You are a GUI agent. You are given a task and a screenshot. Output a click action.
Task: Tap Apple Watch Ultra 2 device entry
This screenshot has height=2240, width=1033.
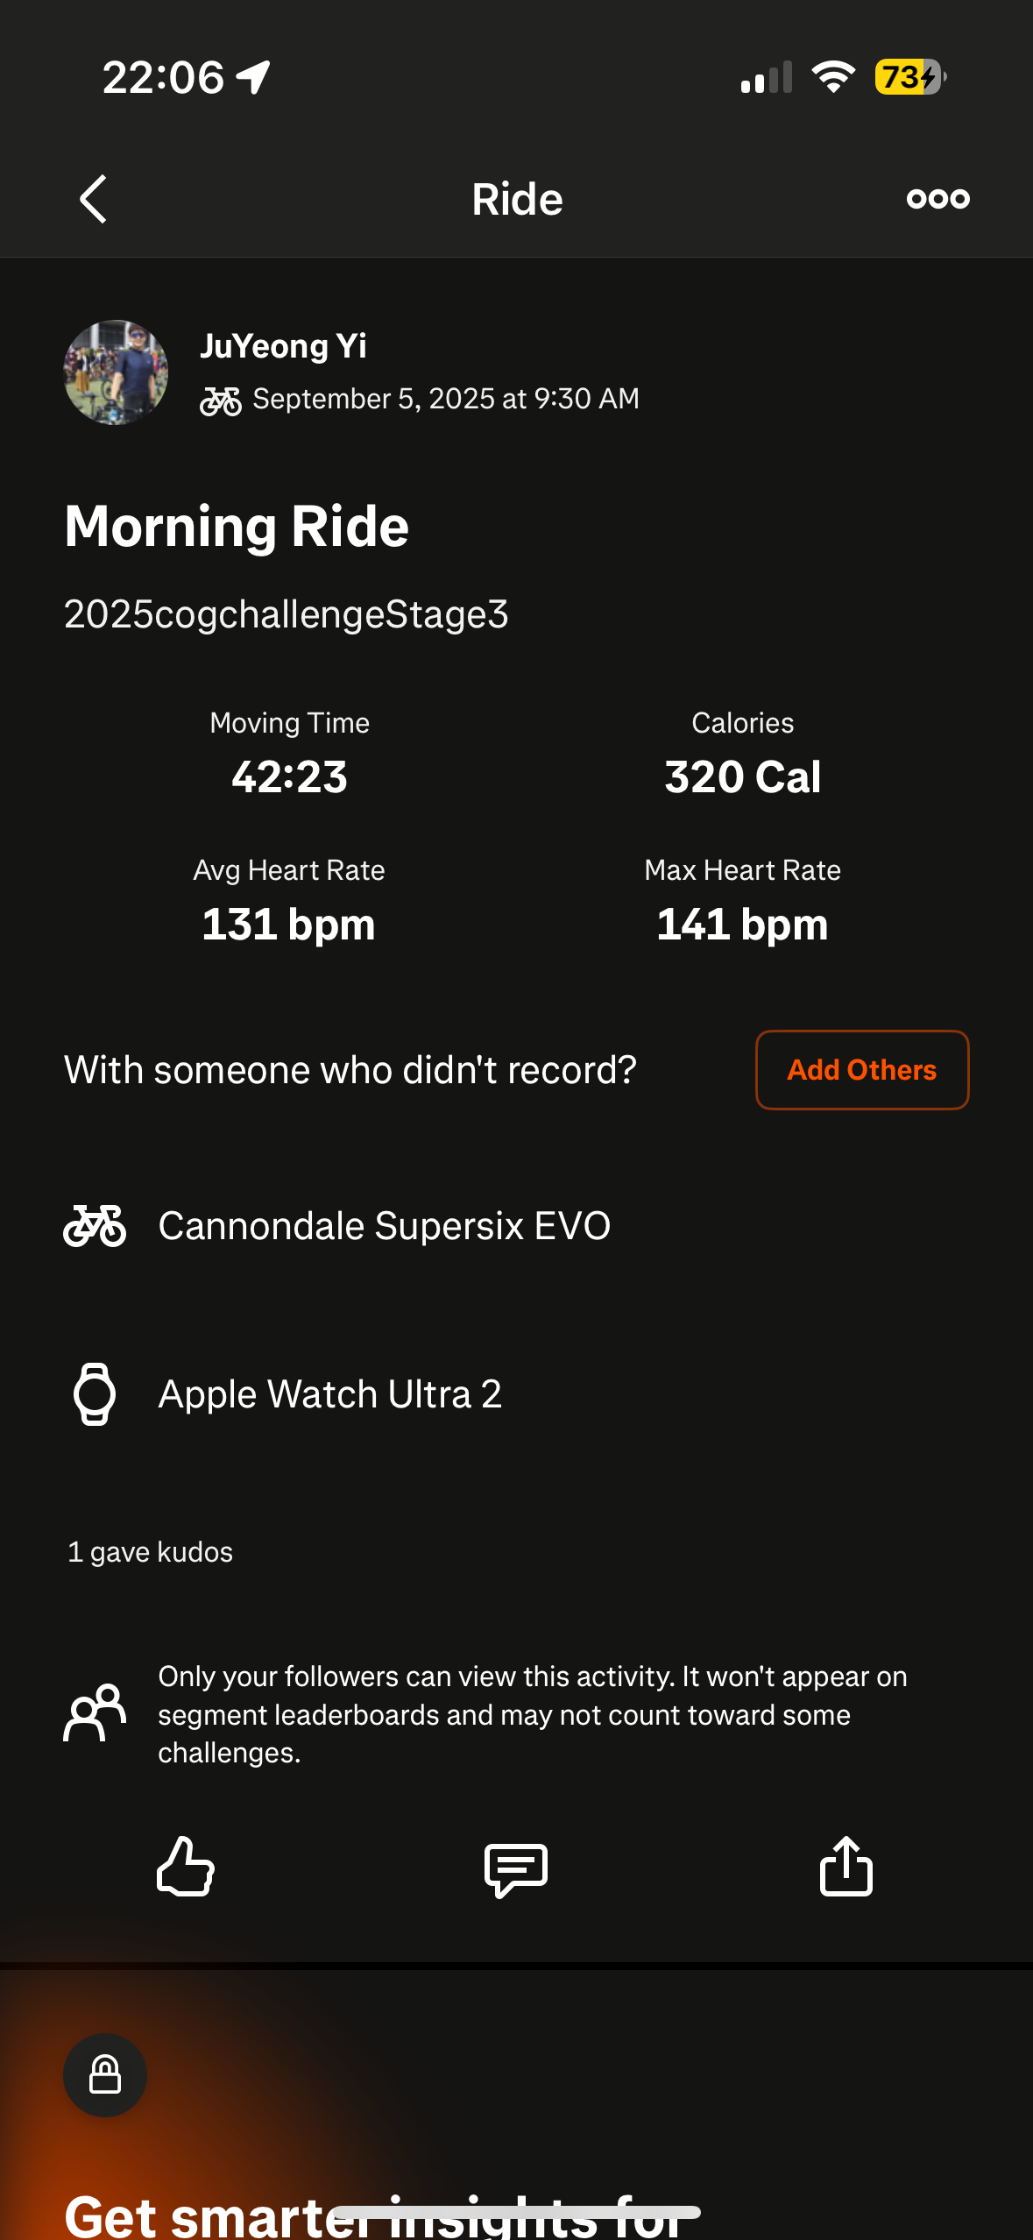(329, 1393)
